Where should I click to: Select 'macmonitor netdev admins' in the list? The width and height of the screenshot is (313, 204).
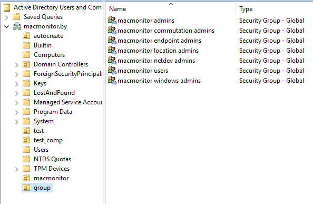point(156,61)
